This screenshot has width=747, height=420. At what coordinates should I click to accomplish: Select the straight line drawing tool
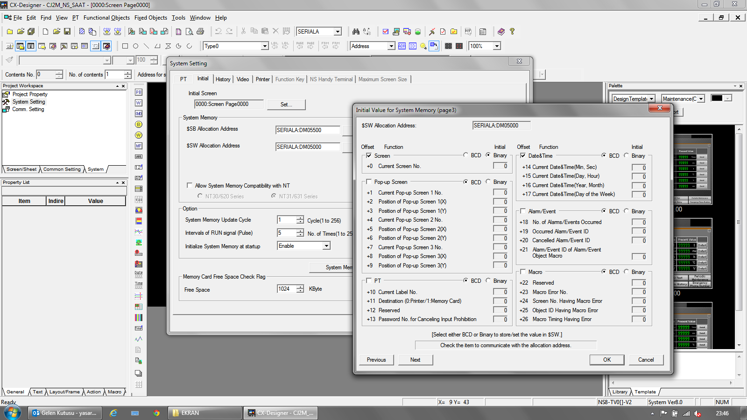[x=146, y=46]
